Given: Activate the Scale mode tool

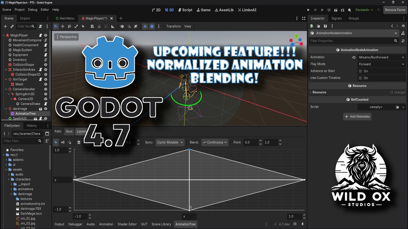Looking at the screenshot, I should coord(76,26).
